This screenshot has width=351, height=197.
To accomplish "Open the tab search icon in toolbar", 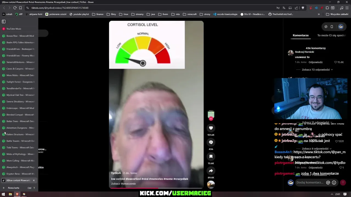I will coord(333,8).
